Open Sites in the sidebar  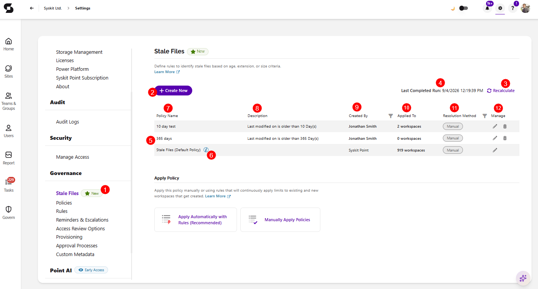8,72
